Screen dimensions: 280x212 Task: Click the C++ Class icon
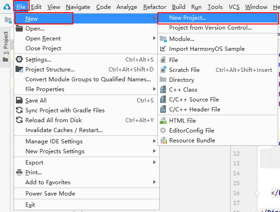point(163,89)
